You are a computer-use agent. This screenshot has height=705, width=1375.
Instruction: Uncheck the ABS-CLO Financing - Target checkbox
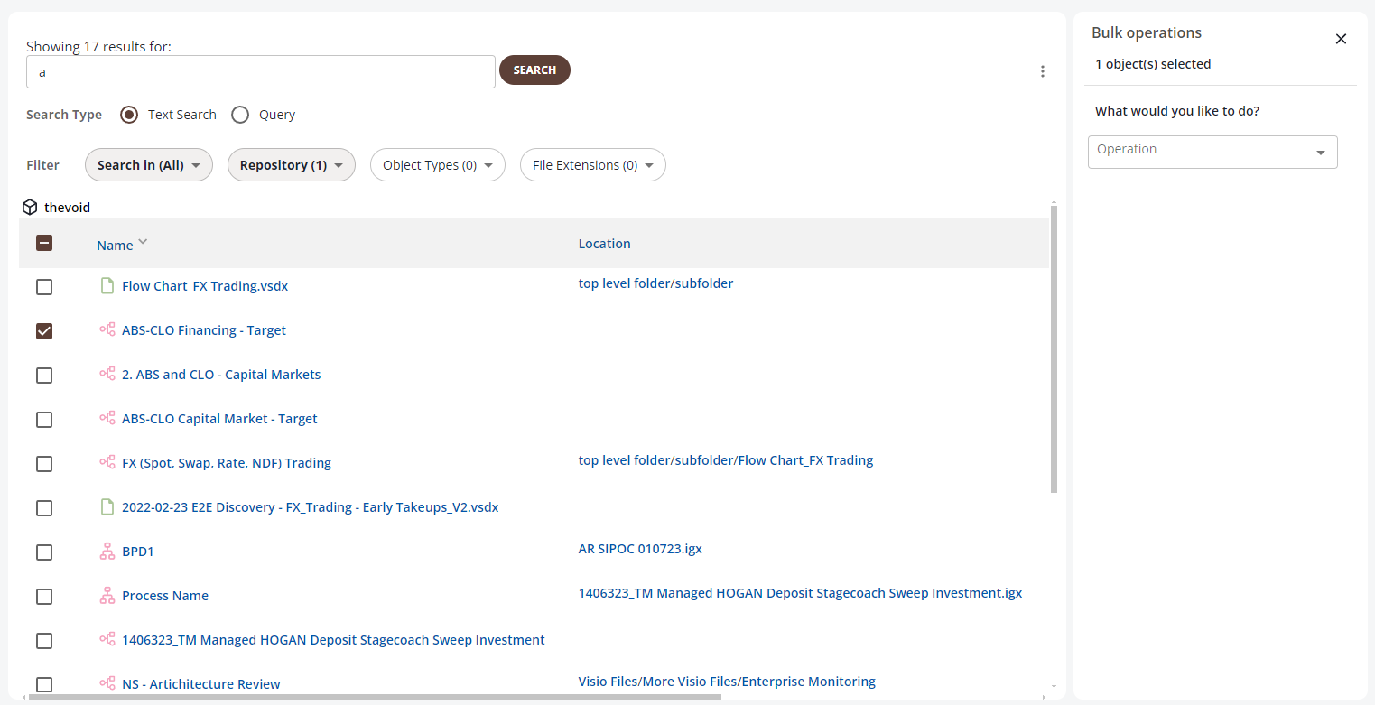[x=44, y=331]
